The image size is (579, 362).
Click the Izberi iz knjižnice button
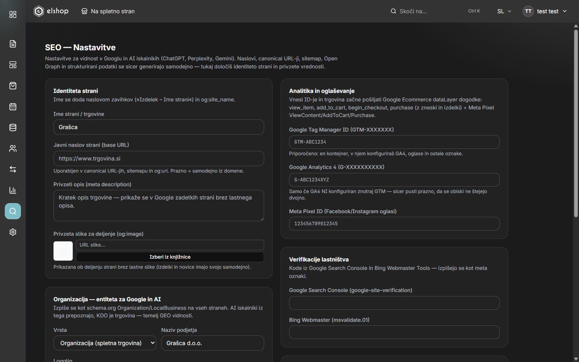170,257
